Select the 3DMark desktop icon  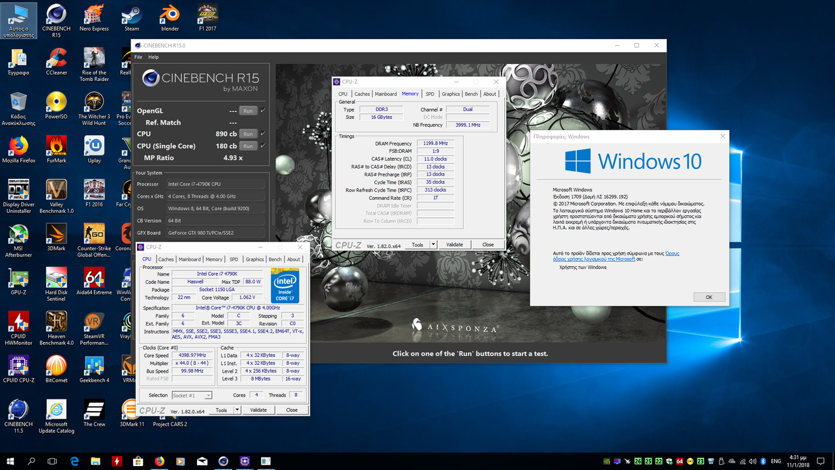56,237
